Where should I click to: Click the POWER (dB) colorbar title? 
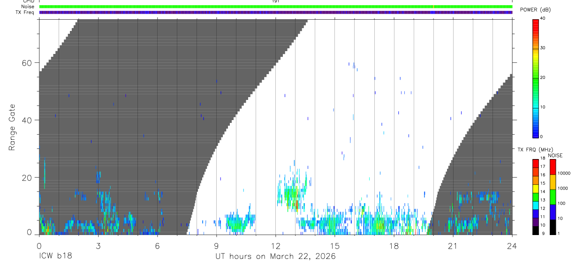[x=536, y=9]
